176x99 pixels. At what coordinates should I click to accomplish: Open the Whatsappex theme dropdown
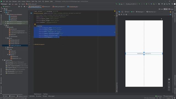click(x=140, y=12)
